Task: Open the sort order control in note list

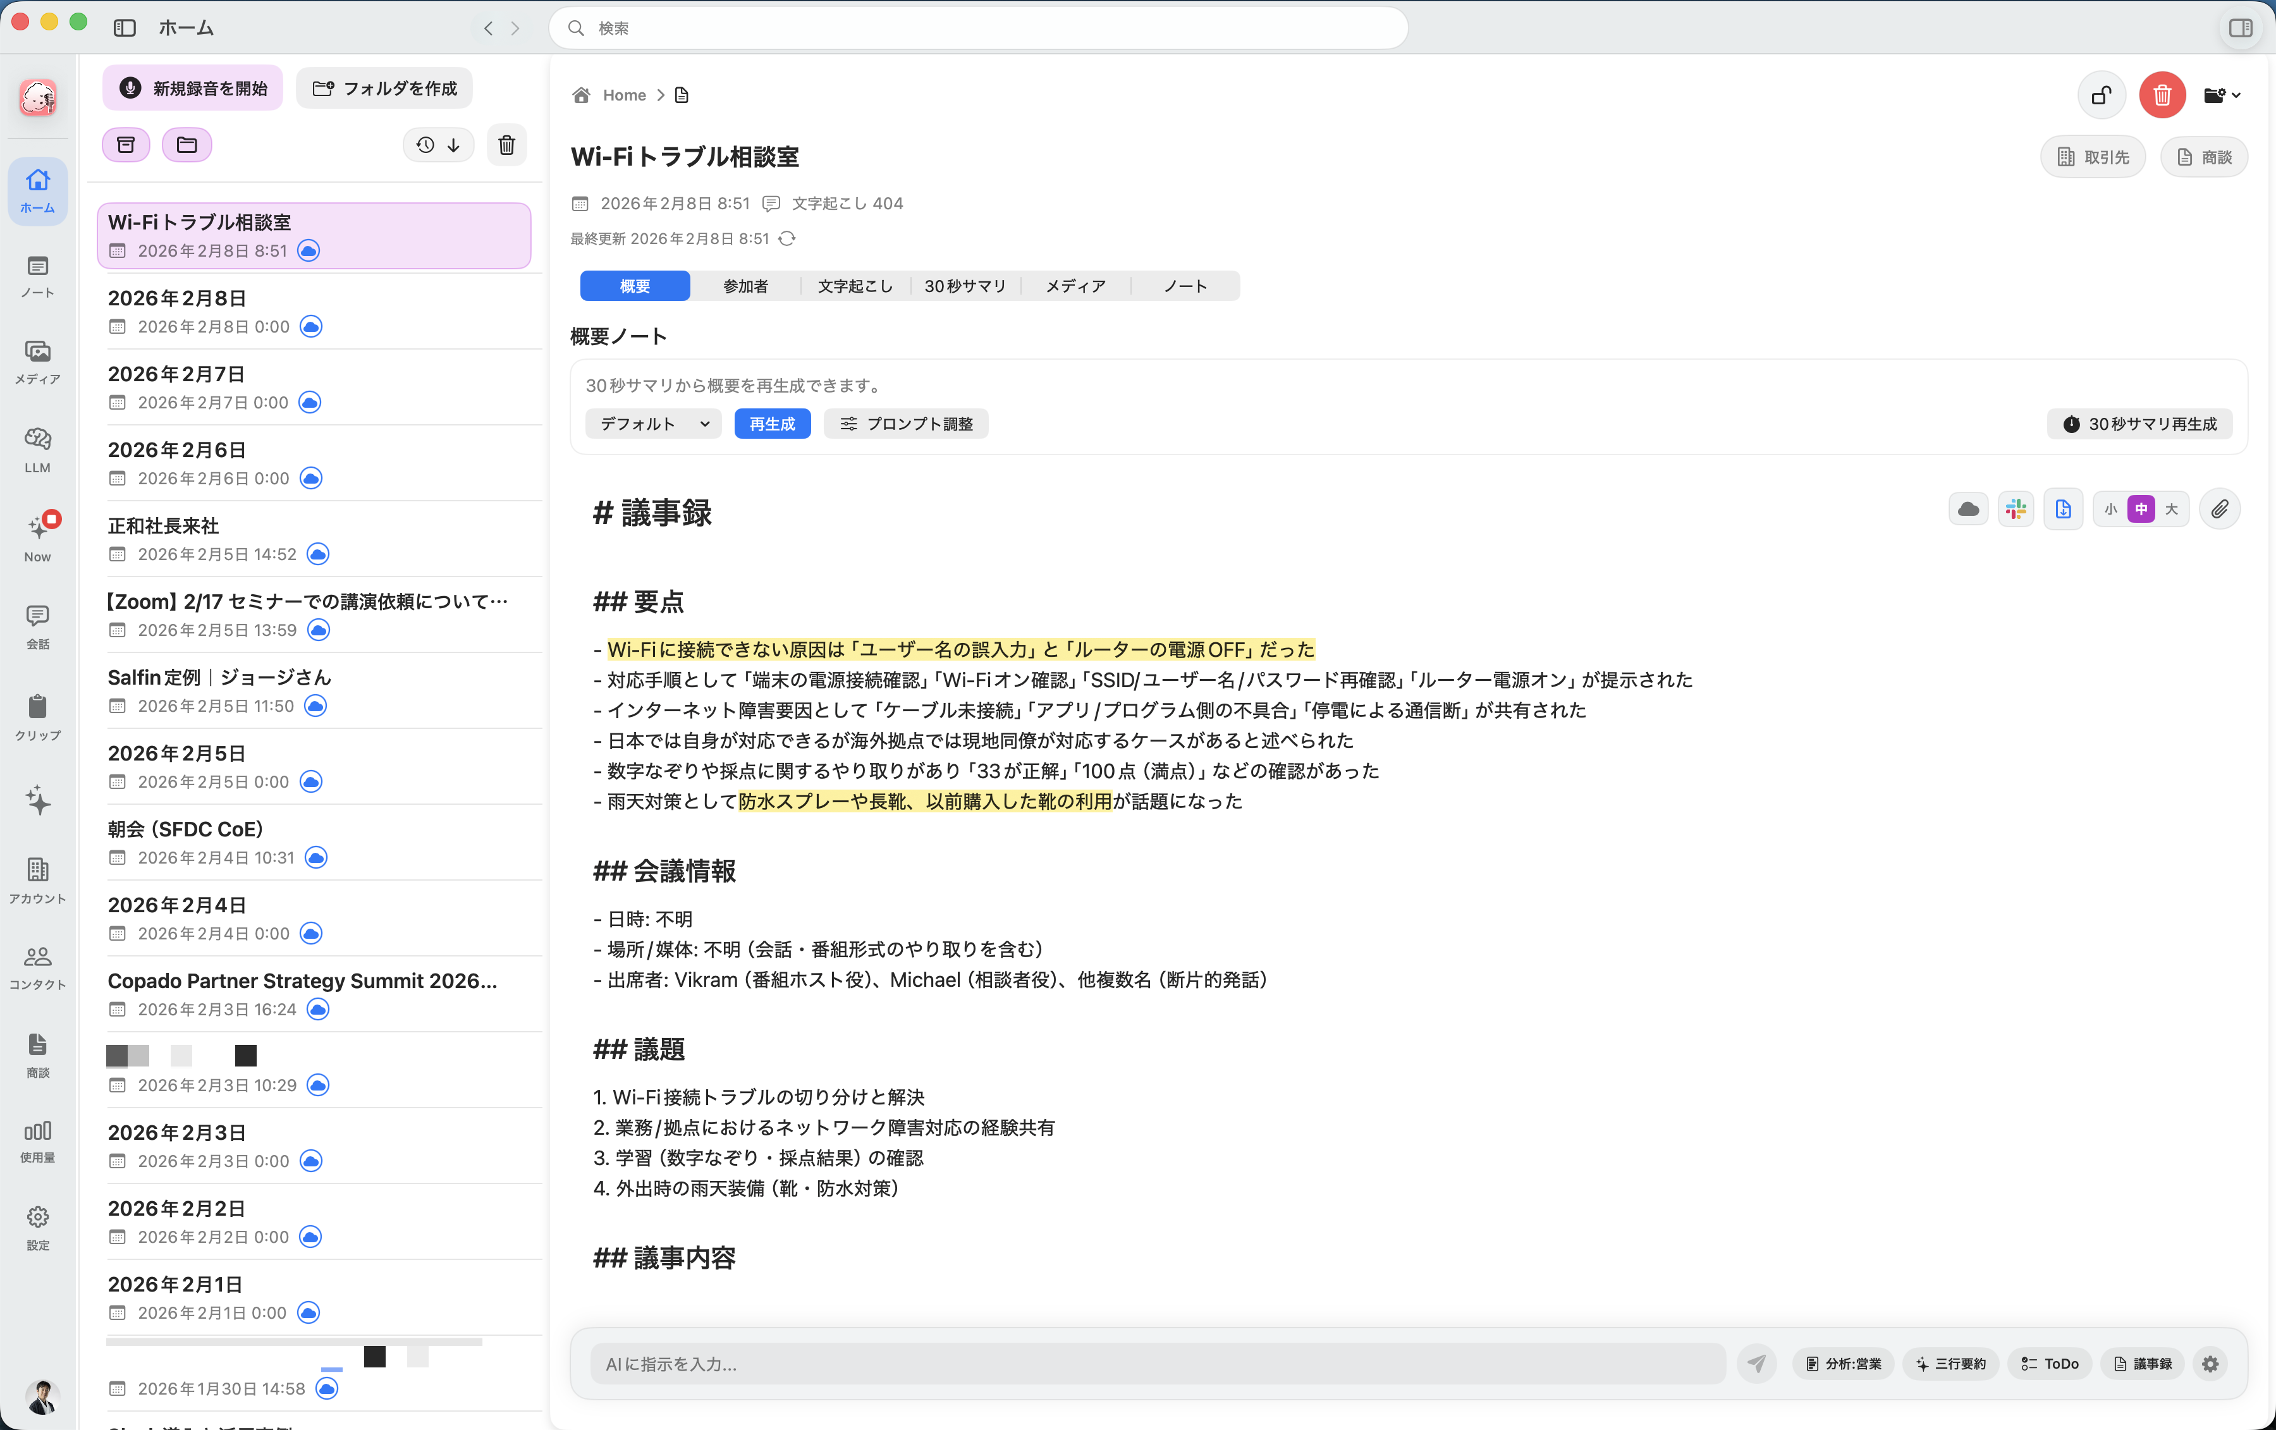Action: pos(437,145)
